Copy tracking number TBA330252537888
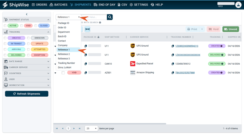 [173, 73]
